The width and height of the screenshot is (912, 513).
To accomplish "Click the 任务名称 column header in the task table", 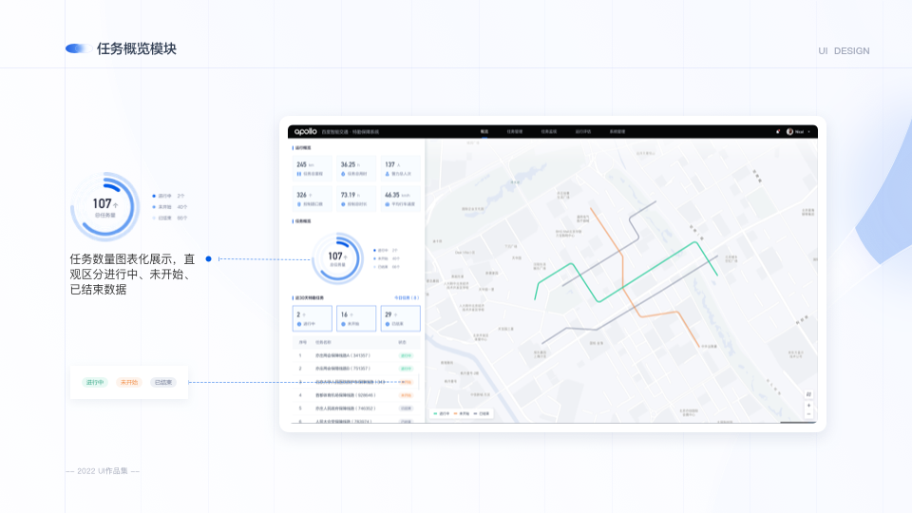I will coord(323,343).
